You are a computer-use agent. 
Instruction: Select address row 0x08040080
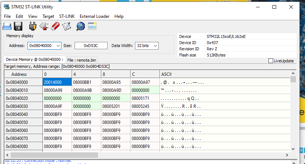(x=23, y=147)
